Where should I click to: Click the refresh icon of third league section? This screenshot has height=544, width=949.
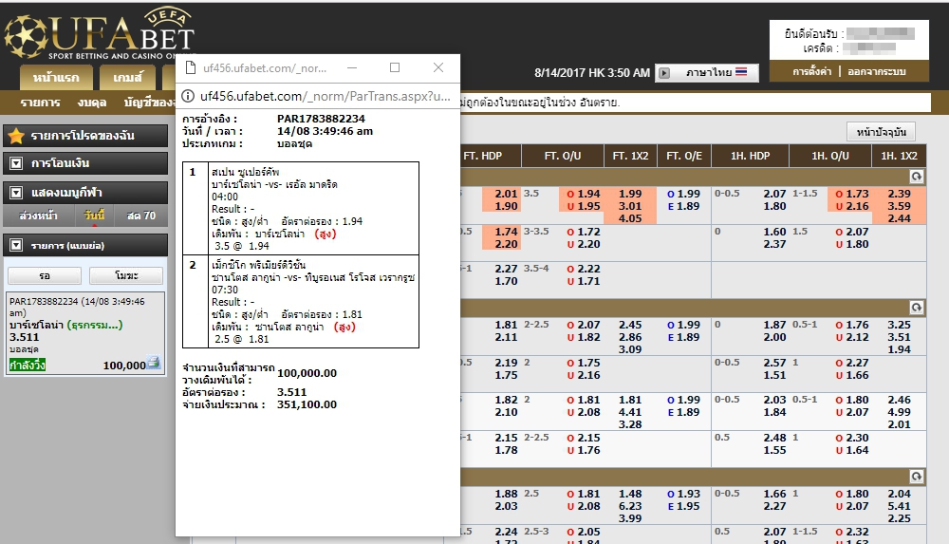click(x=917, y=477)
